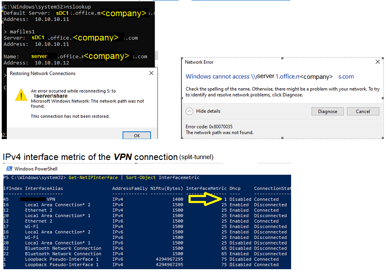Click the Diagnose button
Screen dimensions: 386x273
pyautogui.click(x=327, y=111)
